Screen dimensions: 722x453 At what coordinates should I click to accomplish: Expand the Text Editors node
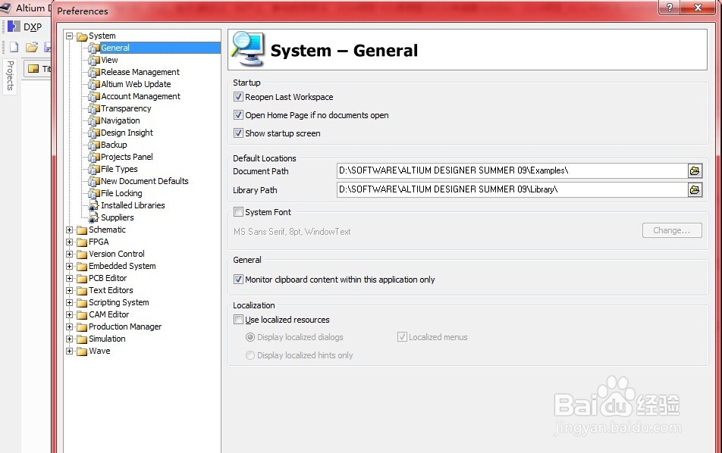(x=70, y=290)
